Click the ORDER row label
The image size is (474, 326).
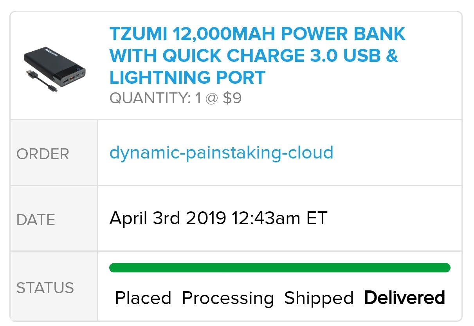[x=43, y=154]
